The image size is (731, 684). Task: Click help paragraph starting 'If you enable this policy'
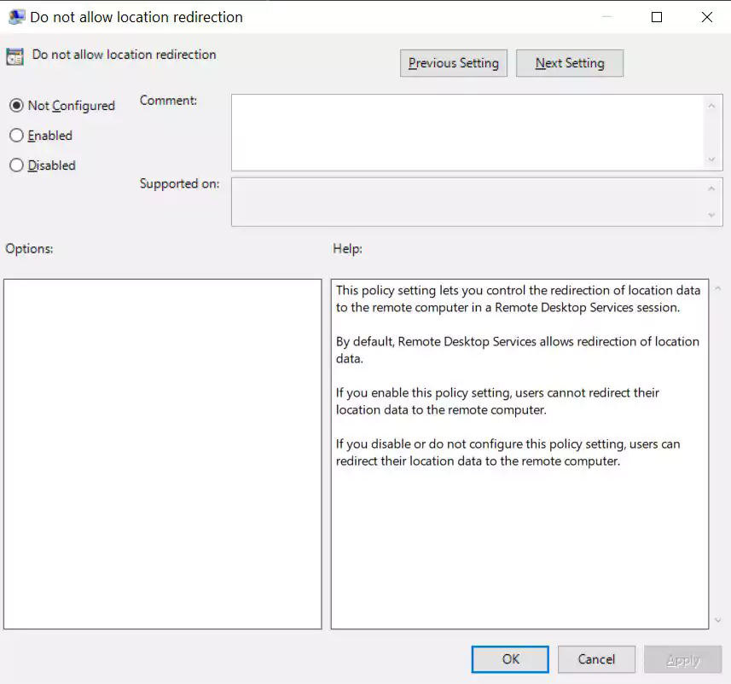coord(497,401)
